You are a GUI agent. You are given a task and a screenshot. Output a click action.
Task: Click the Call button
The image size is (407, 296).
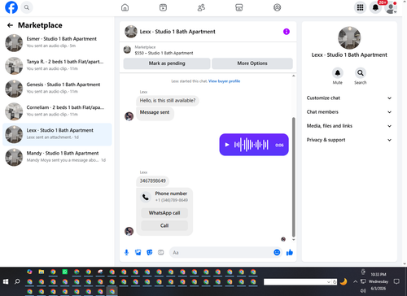tap(164, 225)
